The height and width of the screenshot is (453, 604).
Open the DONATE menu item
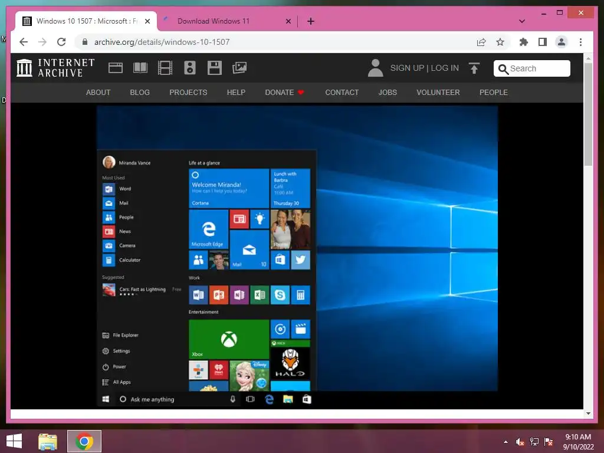[x=285, y=93]
